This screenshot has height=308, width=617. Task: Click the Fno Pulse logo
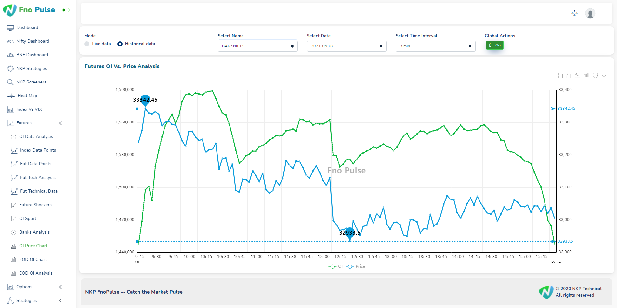pos(29,10)
